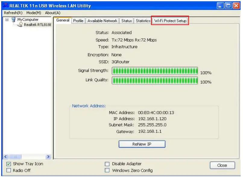The width and height of the screenshot is (243, 177).
Task: Click the 100% next to Link Quality
Action: point(206,82)
